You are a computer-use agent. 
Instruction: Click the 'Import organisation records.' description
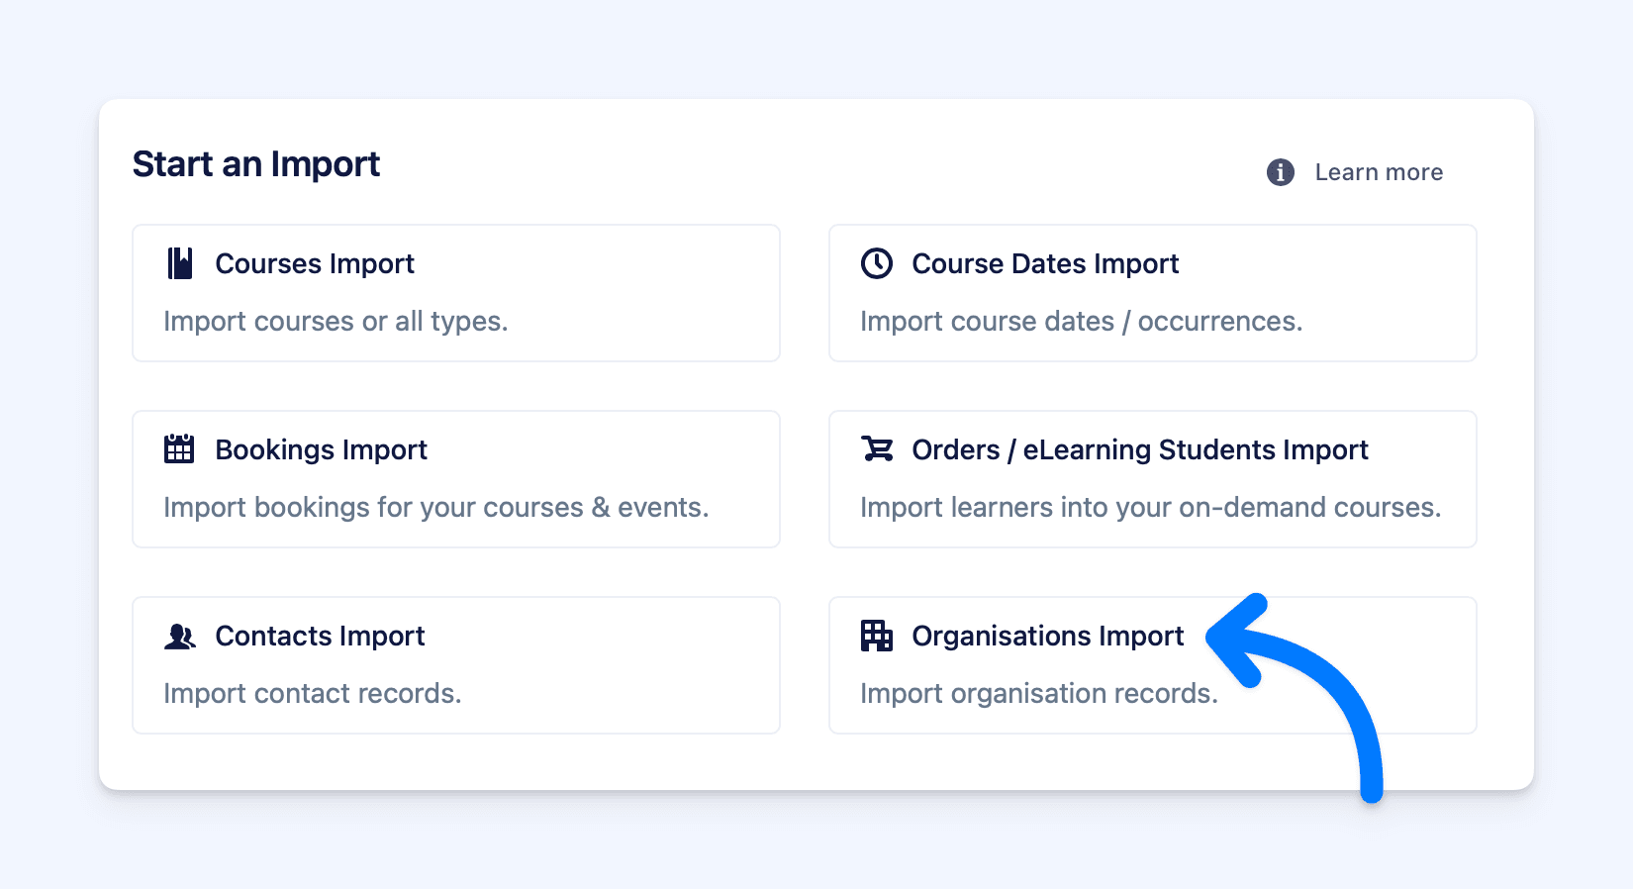[1038, 694]
